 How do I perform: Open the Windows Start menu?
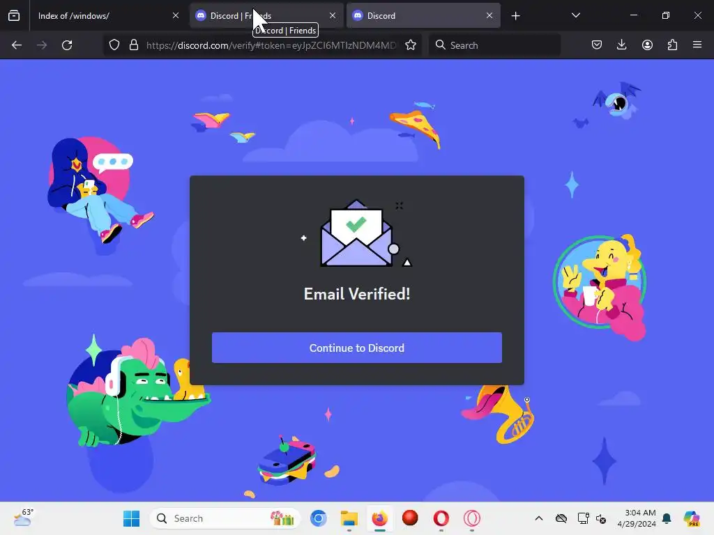[131, 518]
